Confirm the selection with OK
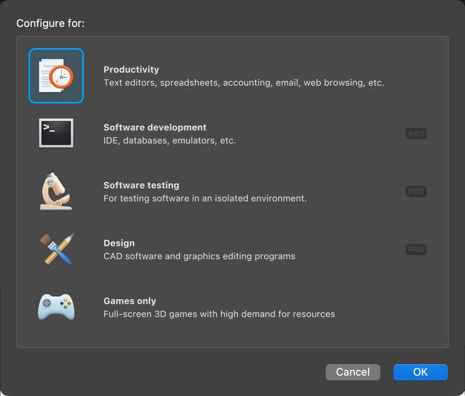Viewport: 465px width, 396px height. 420,372
